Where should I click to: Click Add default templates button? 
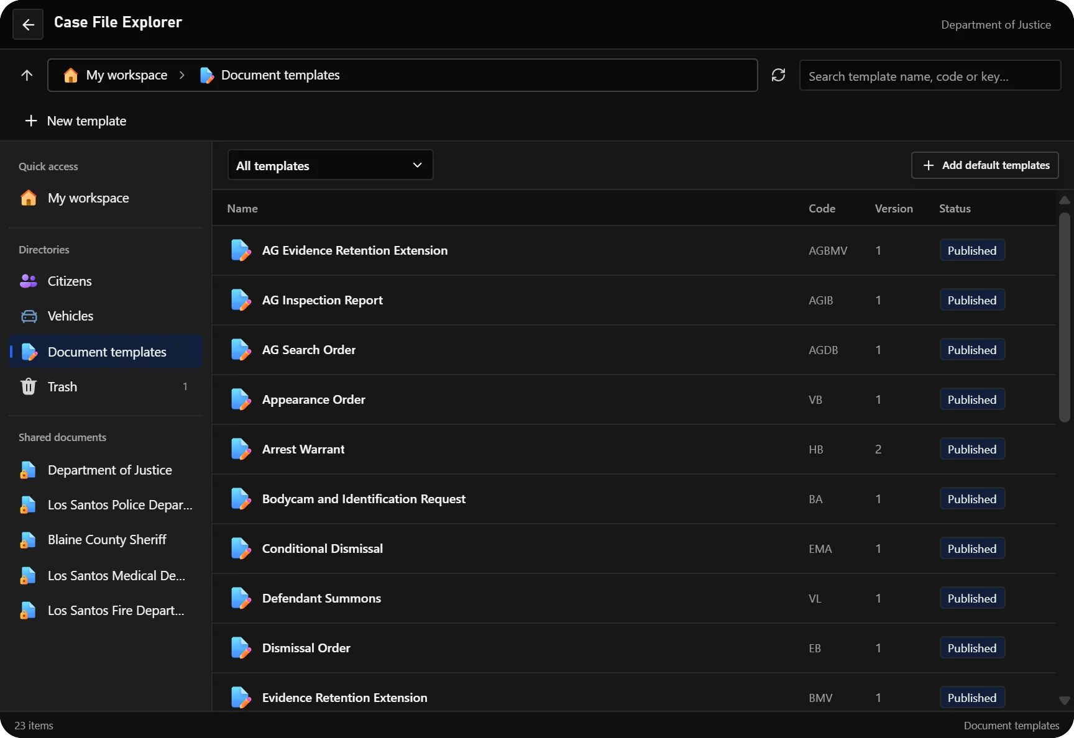click(x=984, y=165)
